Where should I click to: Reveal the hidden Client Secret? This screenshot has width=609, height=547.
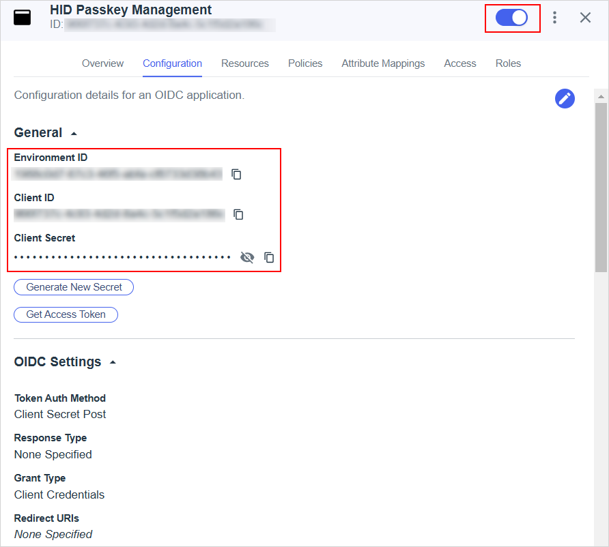coord(247,258)
